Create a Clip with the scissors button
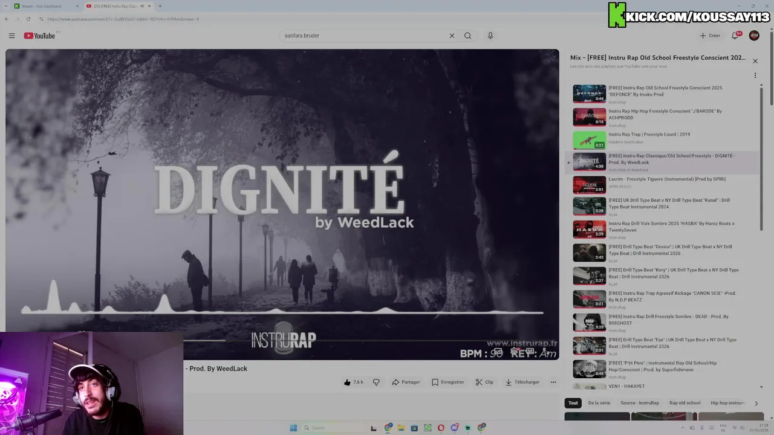The image size is (774, 435). 484,382
